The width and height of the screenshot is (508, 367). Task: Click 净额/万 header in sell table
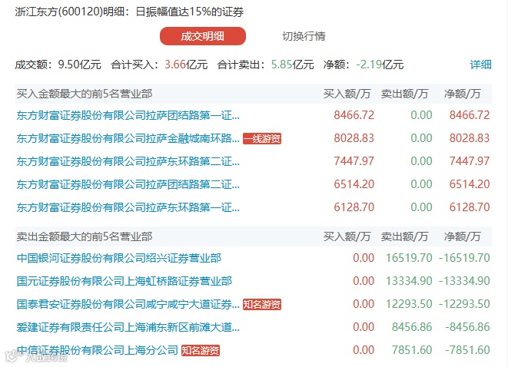463,236
